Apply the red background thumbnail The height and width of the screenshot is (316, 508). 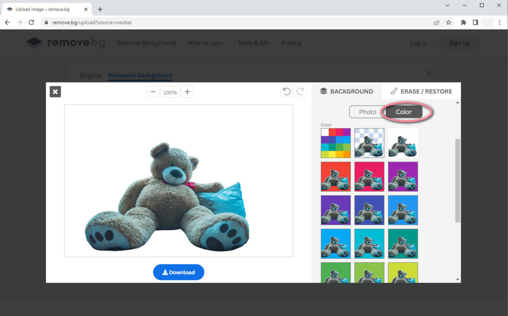335,176
